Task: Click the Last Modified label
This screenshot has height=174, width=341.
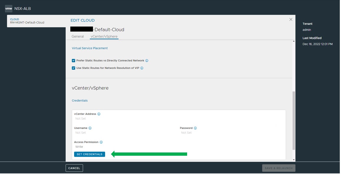Action: (x=312, y=38)
